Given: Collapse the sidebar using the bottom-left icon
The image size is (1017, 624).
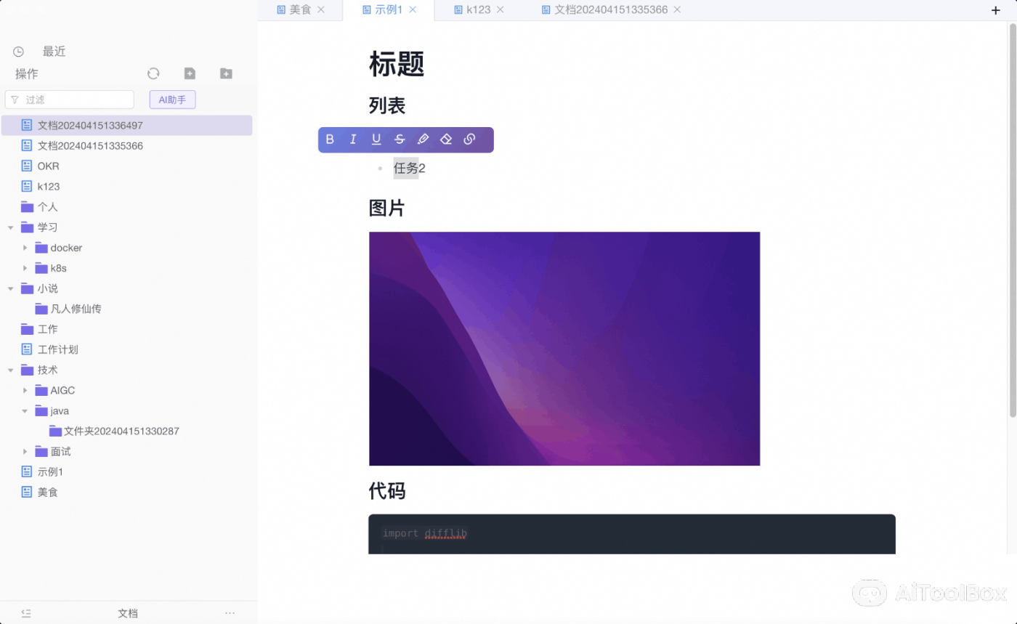Looking at the screenshot, I should [x=25, y=613].
